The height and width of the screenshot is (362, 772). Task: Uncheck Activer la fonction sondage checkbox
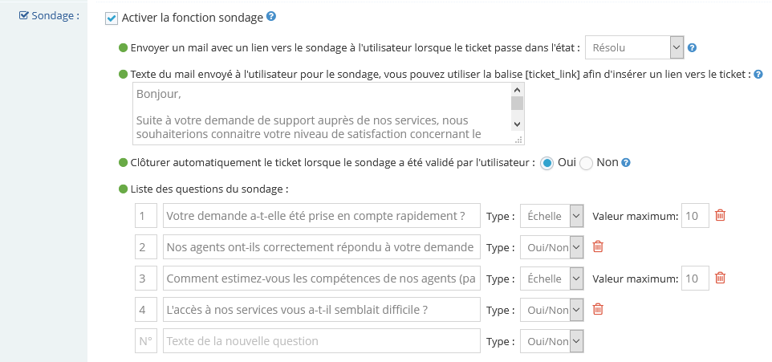pyautogui.click(x=112, y=18)
